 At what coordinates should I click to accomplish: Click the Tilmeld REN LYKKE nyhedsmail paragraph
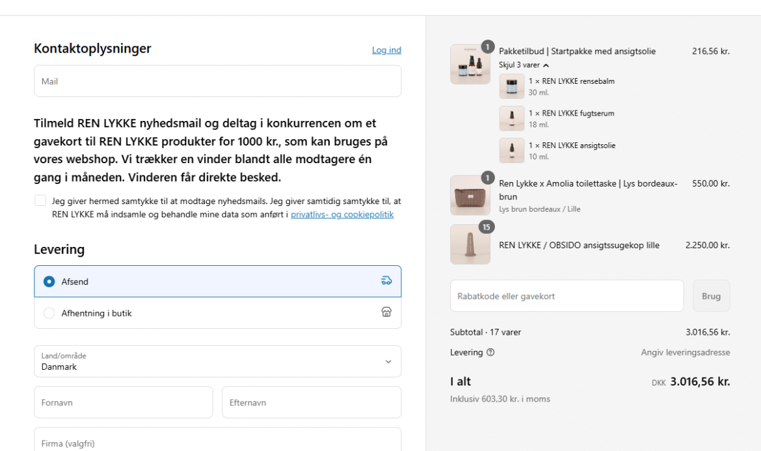tap(211, 150)
